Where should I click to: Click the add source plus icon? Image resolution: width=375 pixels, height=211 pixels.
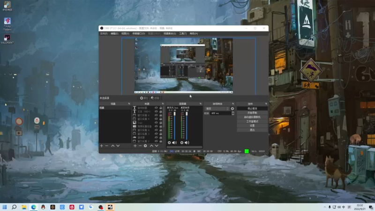(135, 146)
